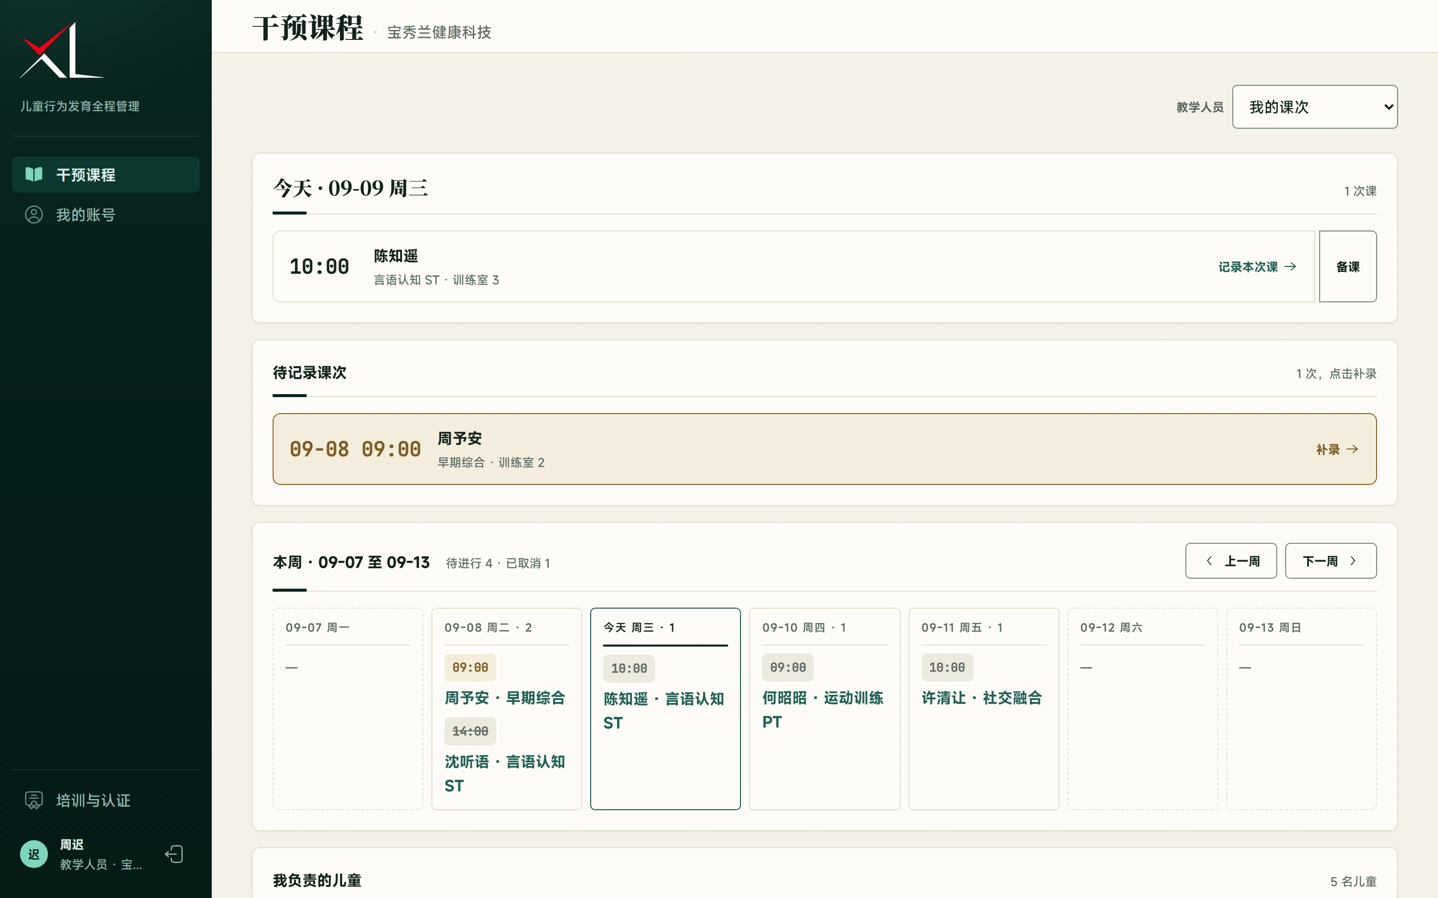Image resolution: width=1438 pixels, height=898 pixels.
Task: Click the logout icon next to 周迟
Action: pos(174,854)
